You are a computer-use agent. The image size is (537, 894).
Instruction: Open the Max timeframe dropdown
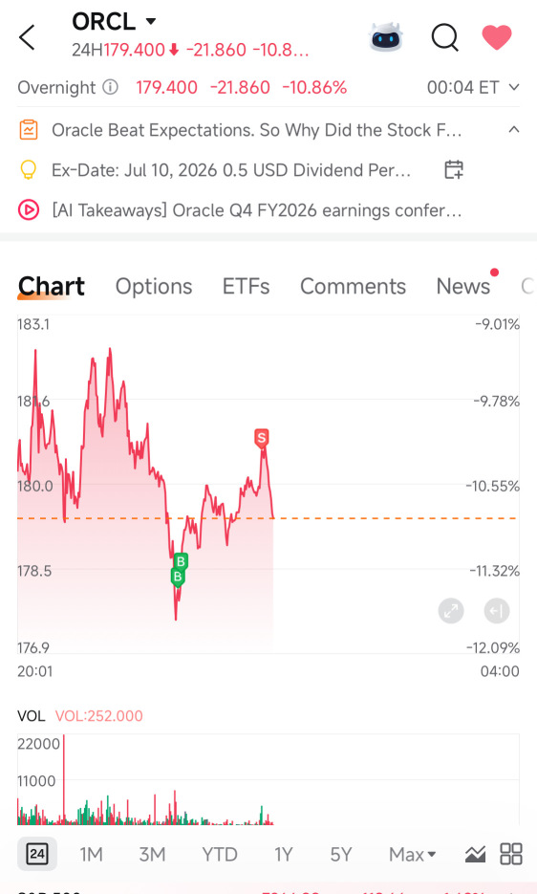pyautogui.click(x=412, y=854)
